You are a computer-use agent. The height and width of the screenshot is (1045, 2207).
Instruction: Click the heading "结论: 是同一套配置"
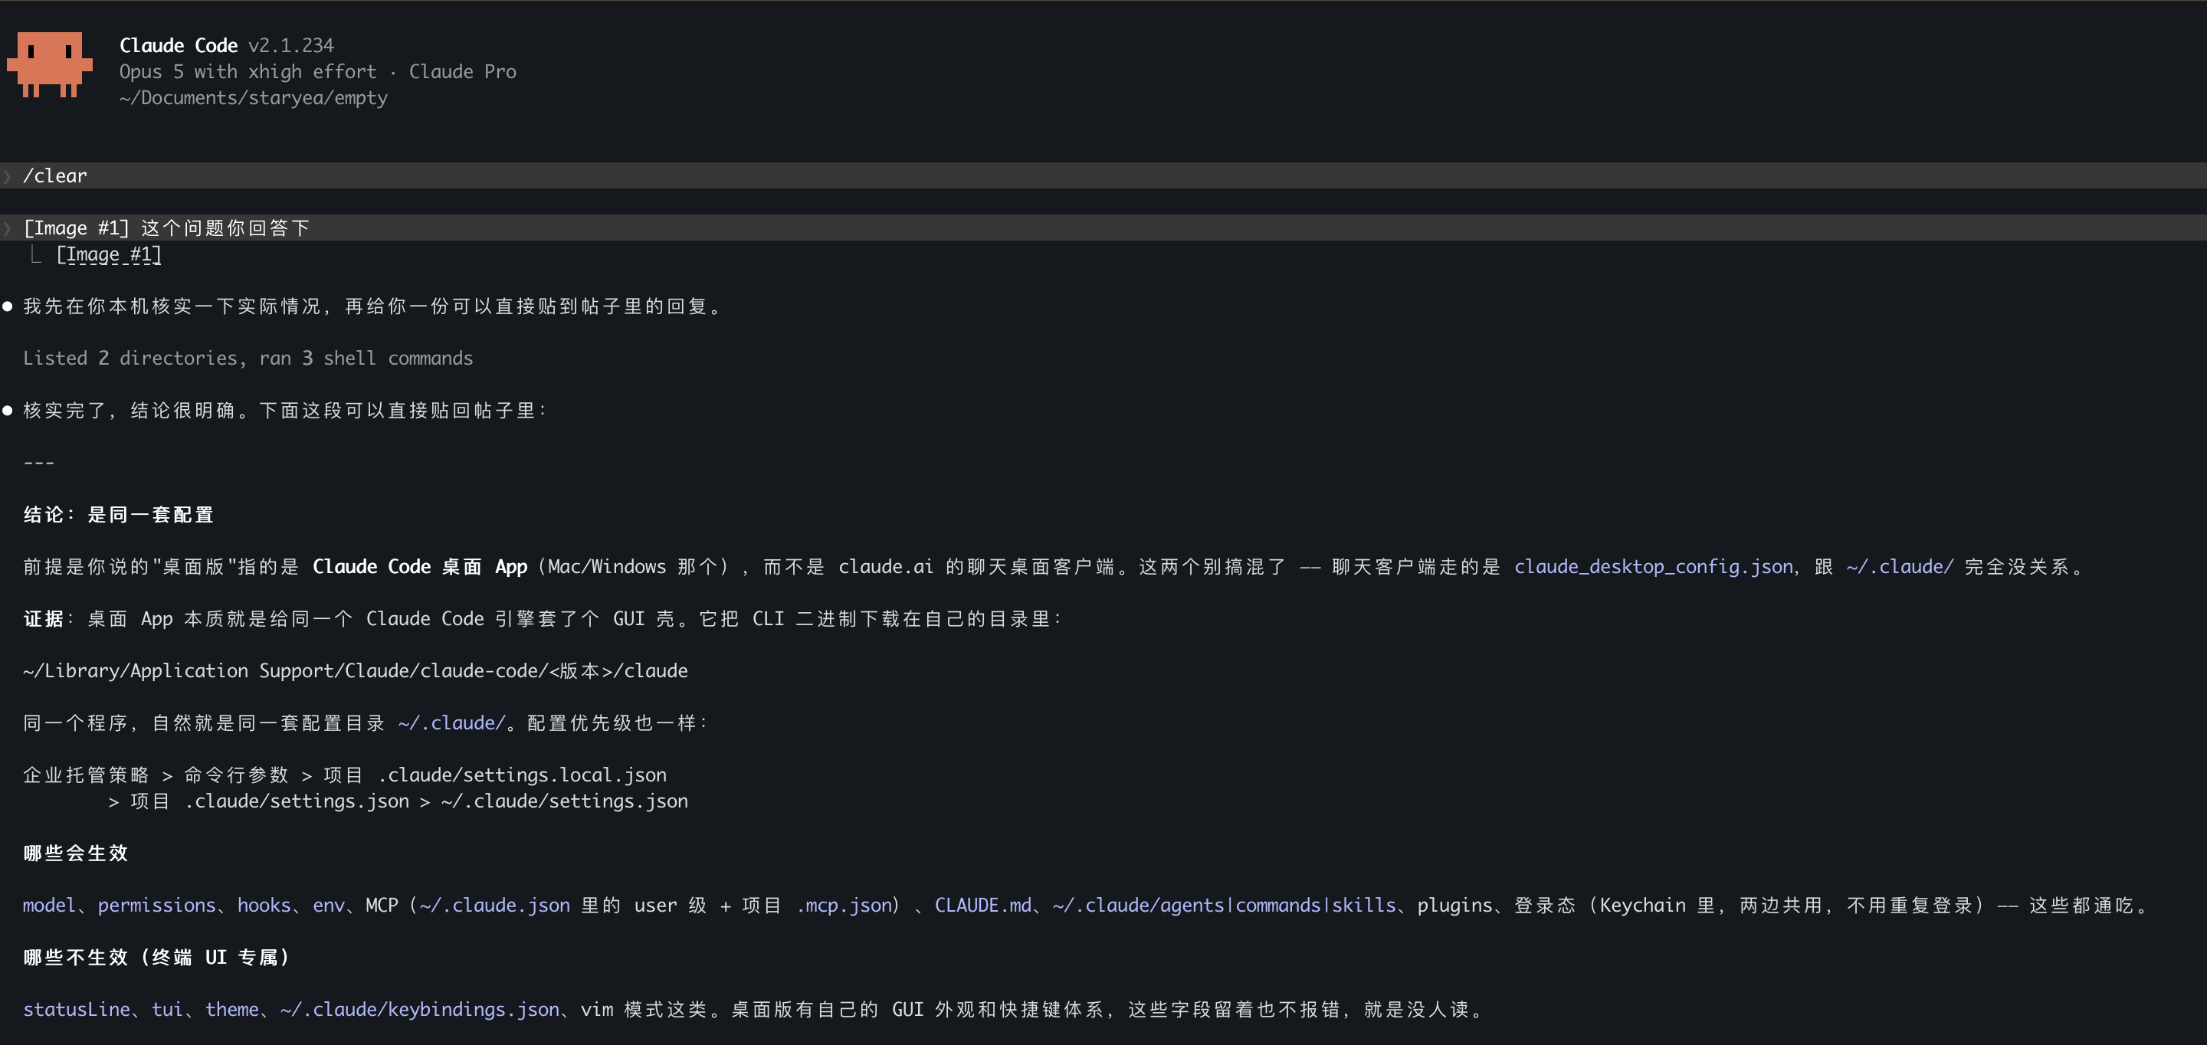click(118, 515)
